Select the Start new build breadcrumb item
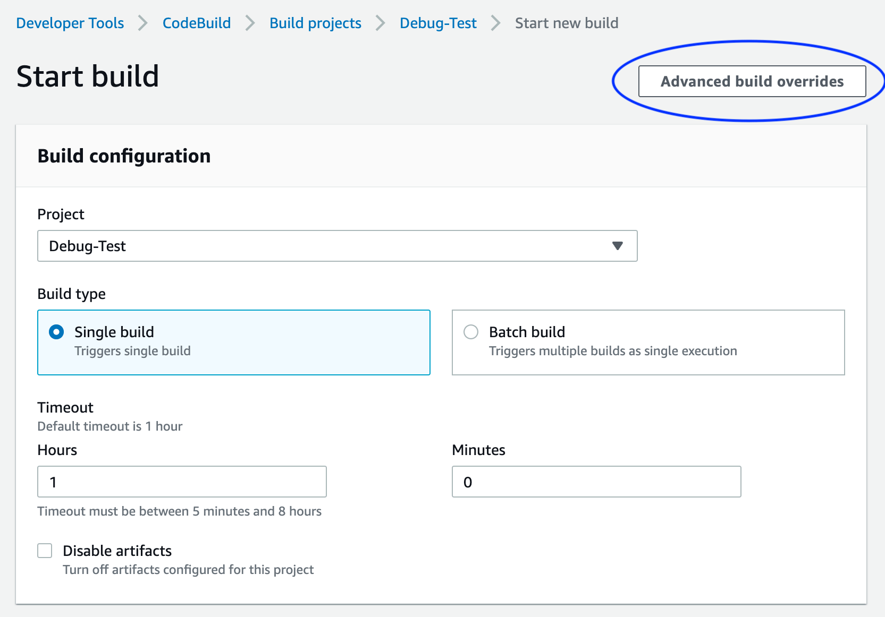Viewport: 885px width, 617px height. click(567, 23)
